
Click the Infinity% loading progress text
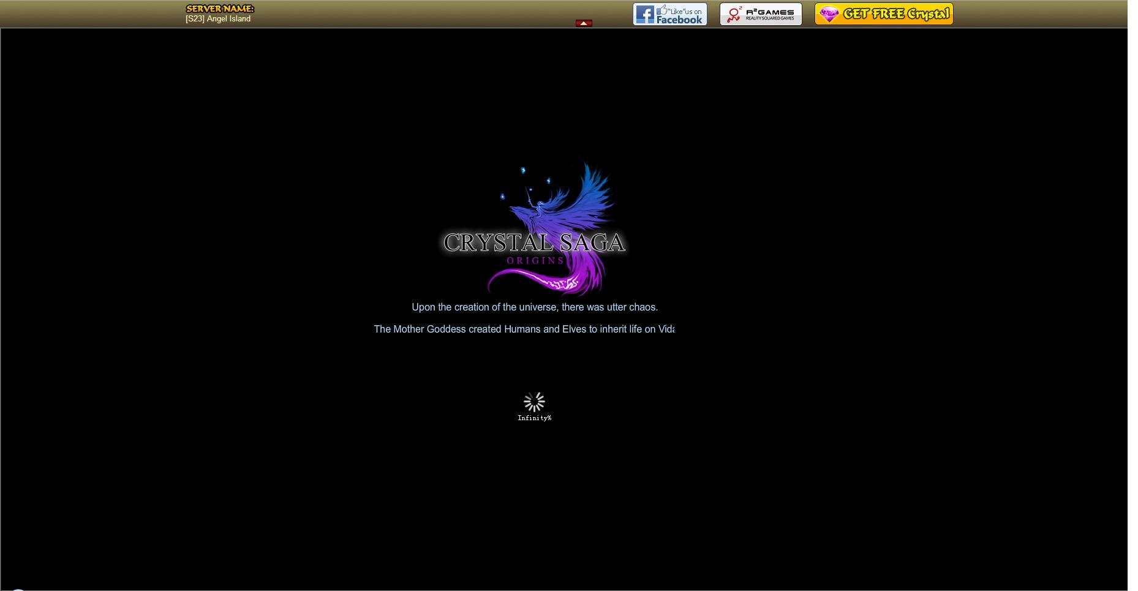coord(534,418)
